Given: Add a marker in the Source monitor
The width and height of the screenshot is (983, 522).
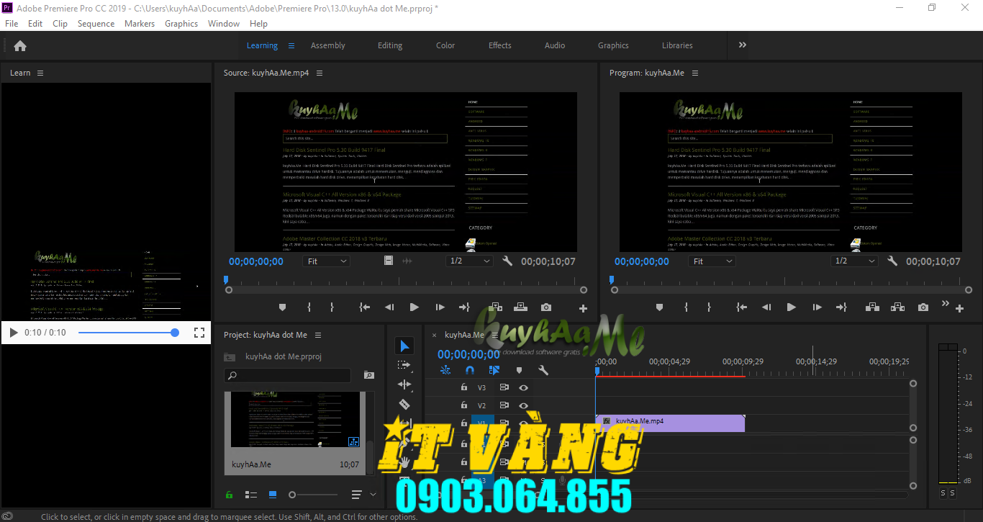Looking at the screenshot, I should coord(282,307).
